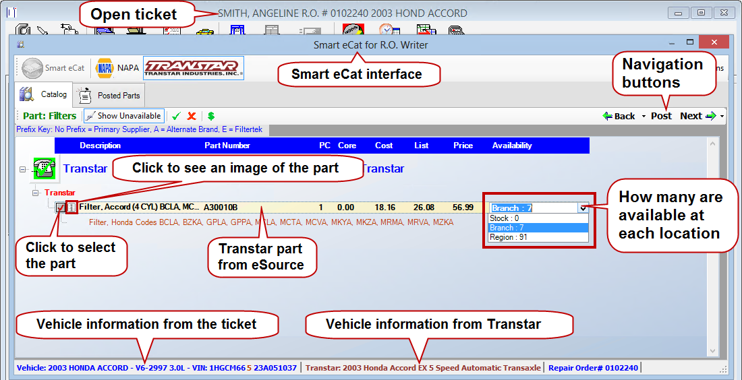Viewport: 742px width, 380px height.
Task: Click the red X clear icon
Action: coord(192,116)
